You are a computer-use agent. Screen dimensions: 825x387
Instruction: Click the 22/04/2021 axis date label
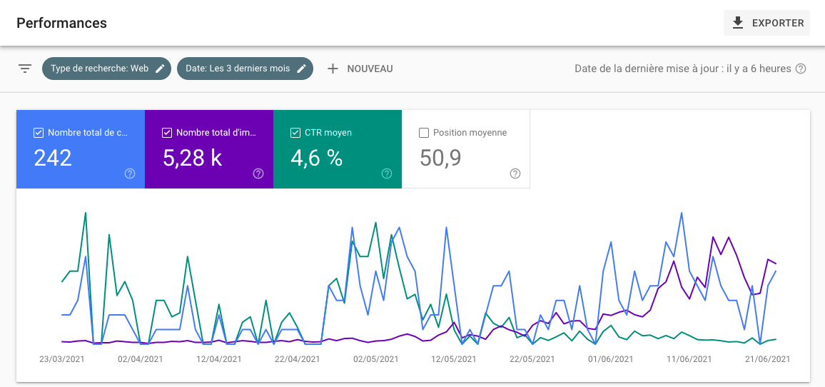pos(297,359)
